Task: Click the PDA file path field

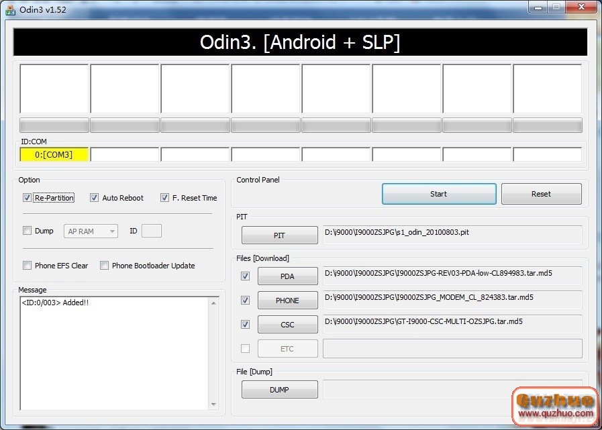Action: coord(452,276)
